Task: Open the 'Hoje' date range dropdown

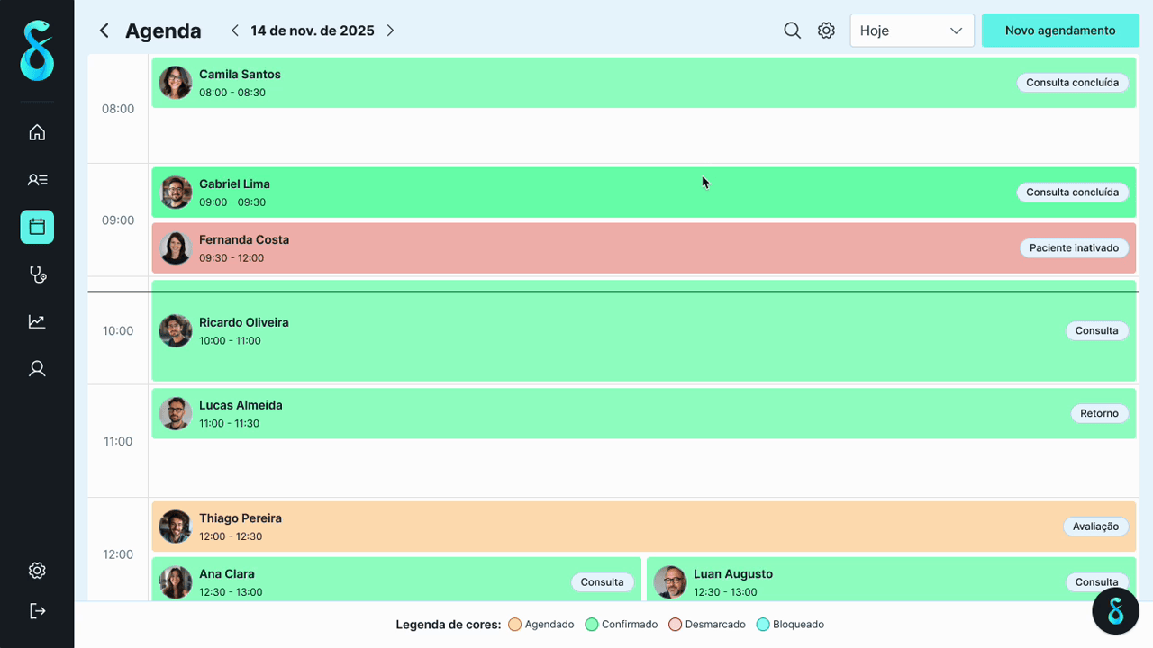Action: pyautogui.click(x=912, y=30)
